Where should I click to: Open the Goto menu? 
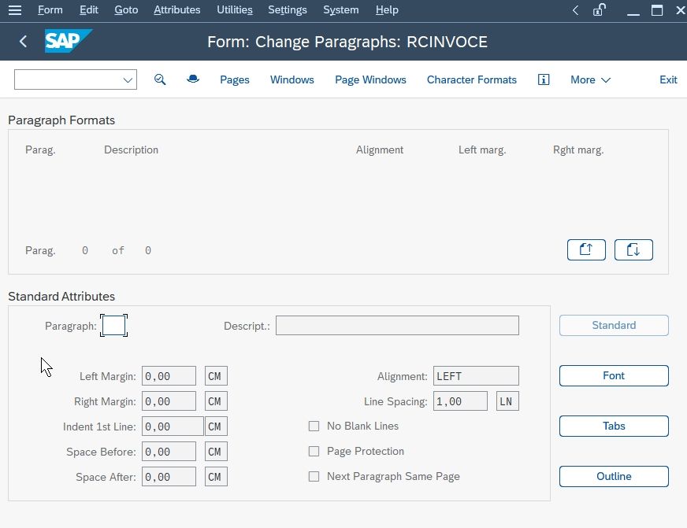pos(126,9)
